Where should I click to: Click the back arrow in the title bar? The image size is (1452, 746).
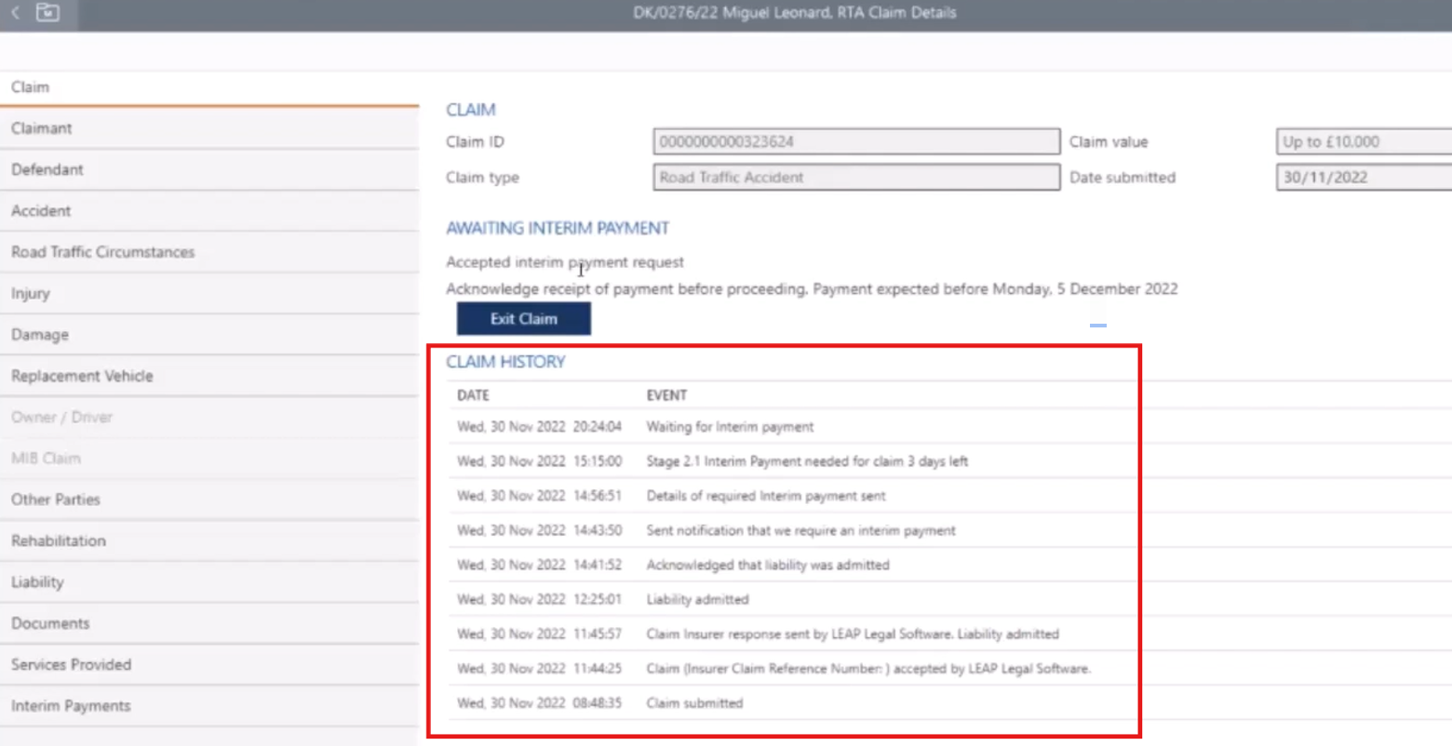(15, 13)
